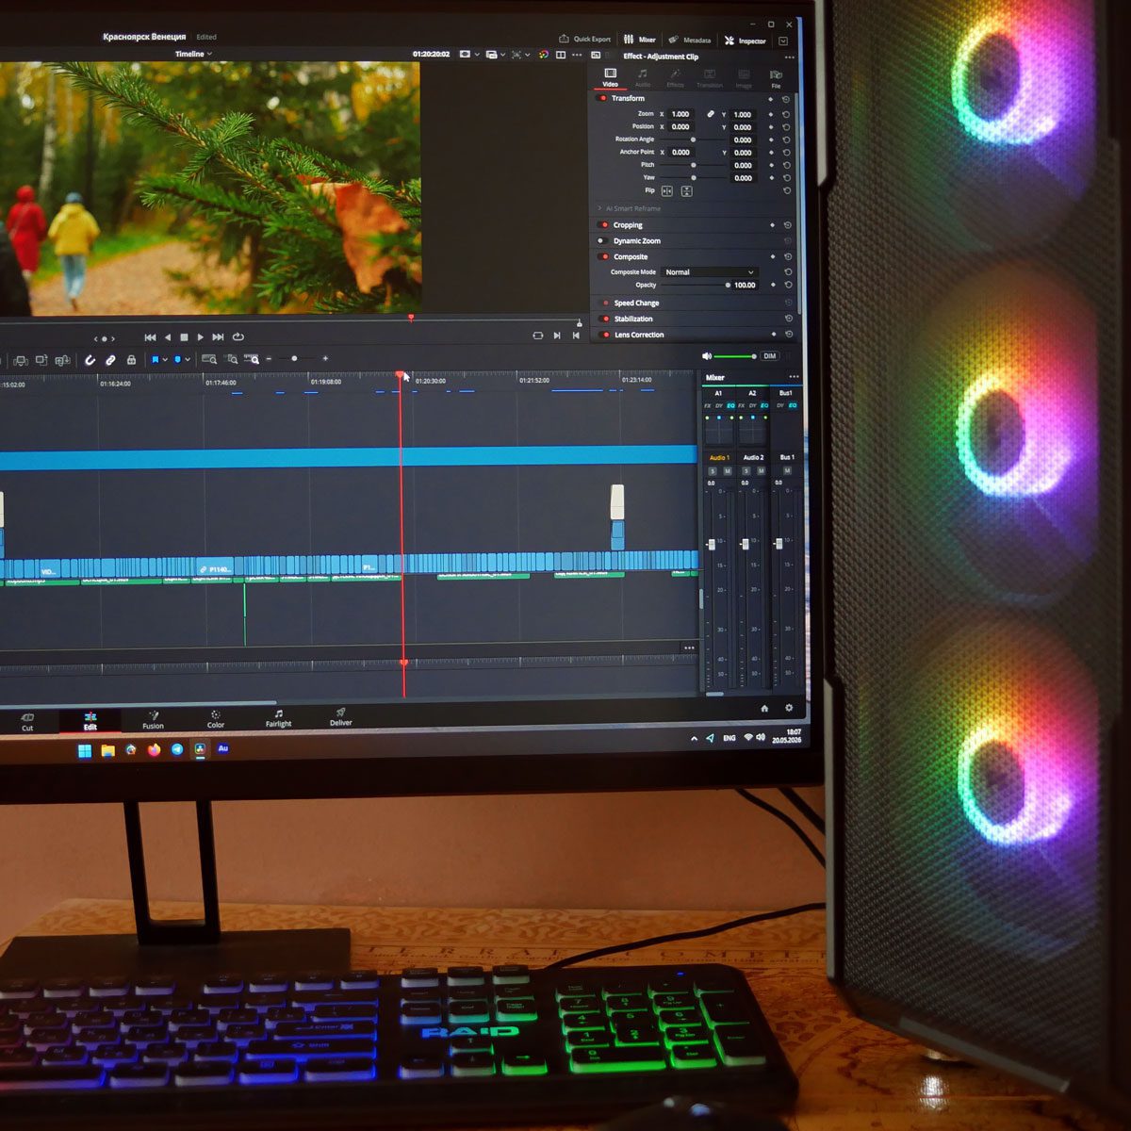Open the File tab in Inspector

(x=776, y=79)
